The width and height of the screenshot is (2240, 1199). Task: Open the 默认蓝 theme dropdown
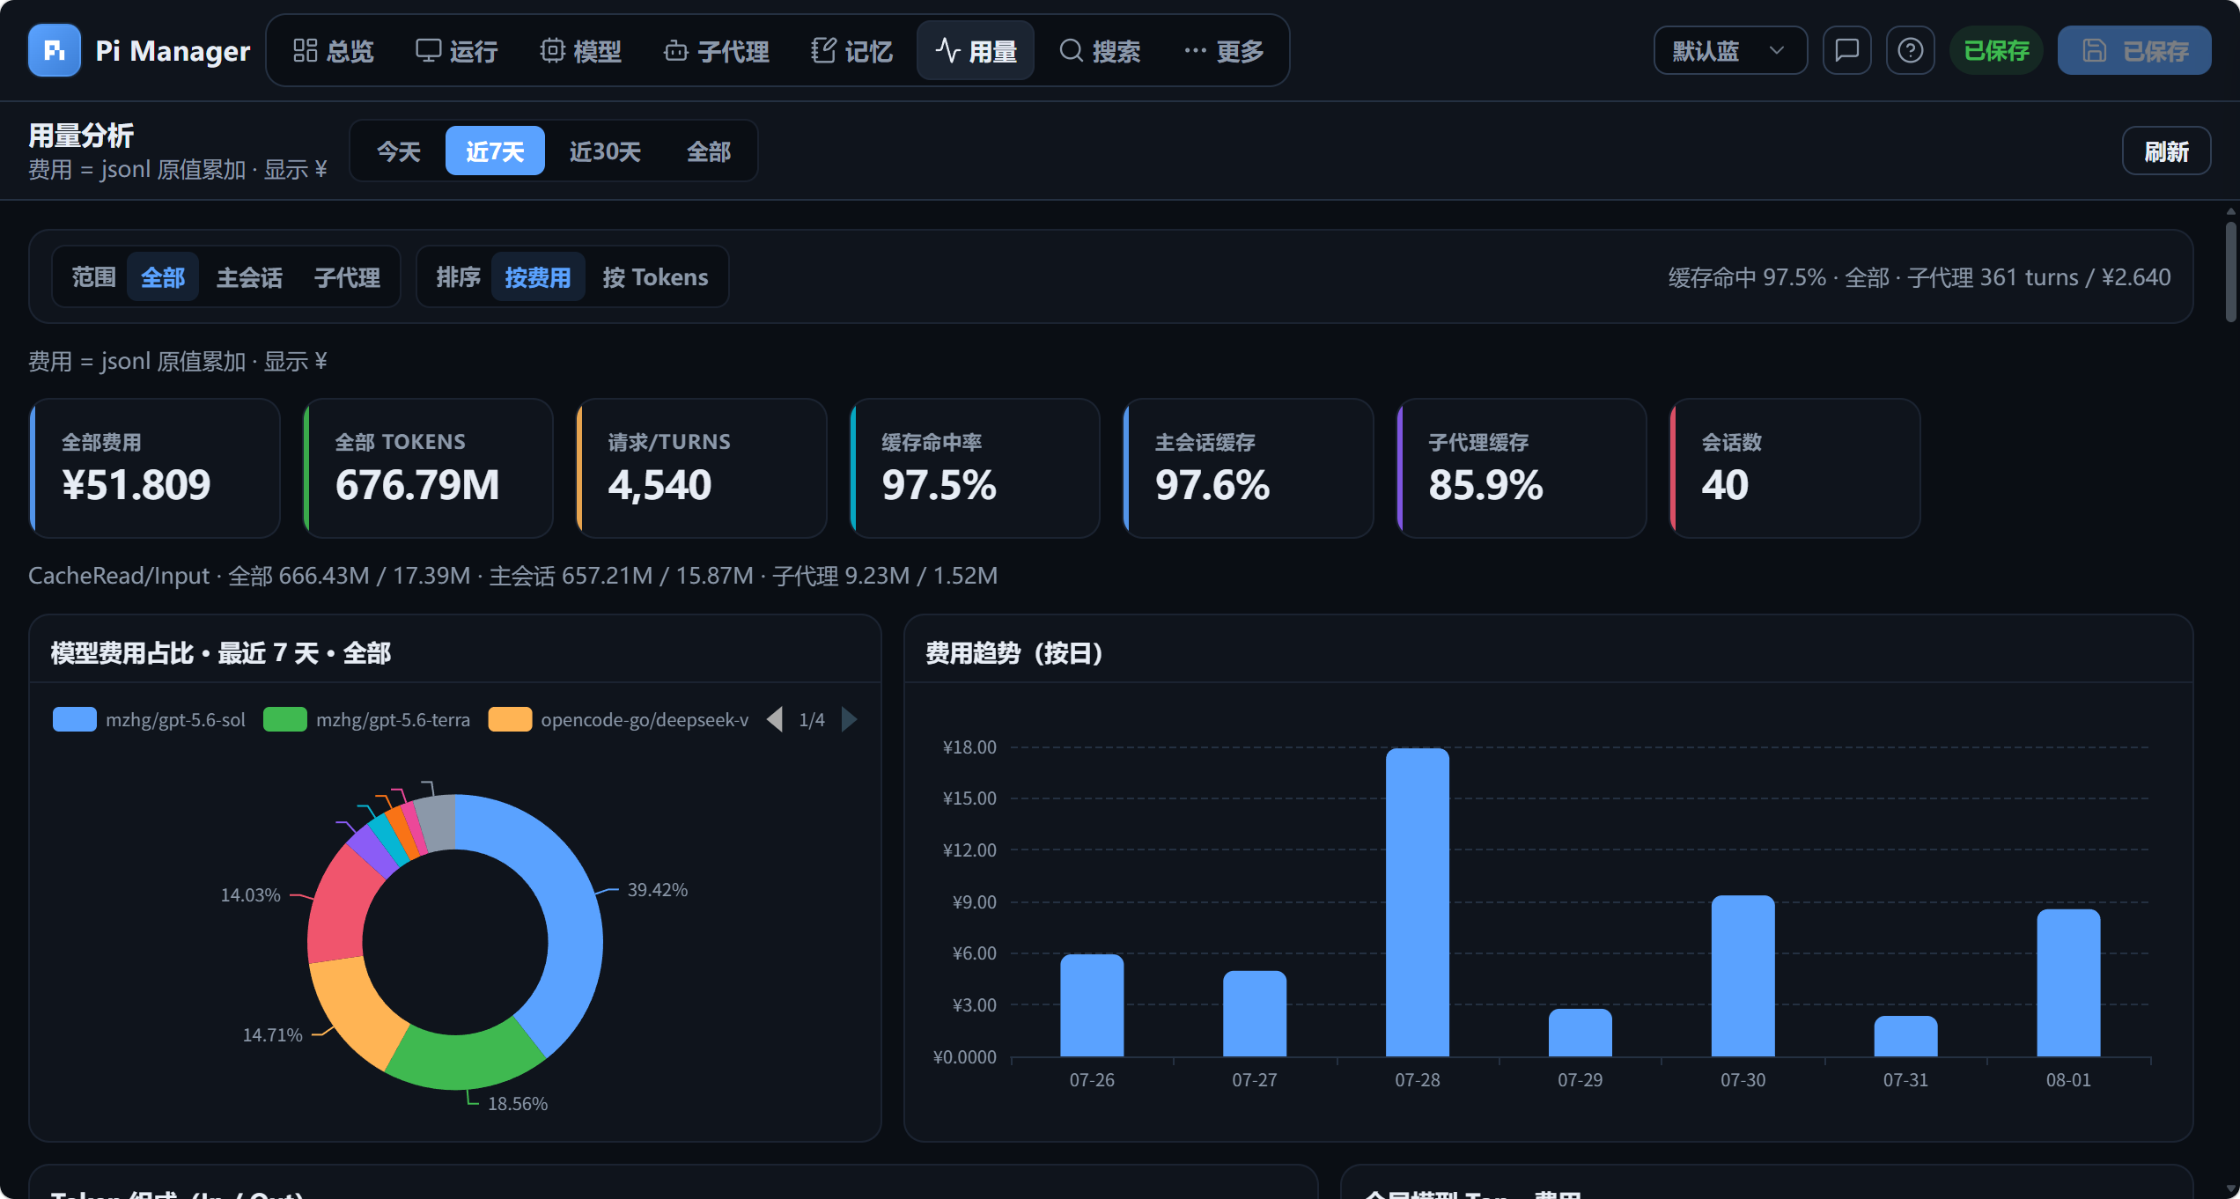point(1730,50)
